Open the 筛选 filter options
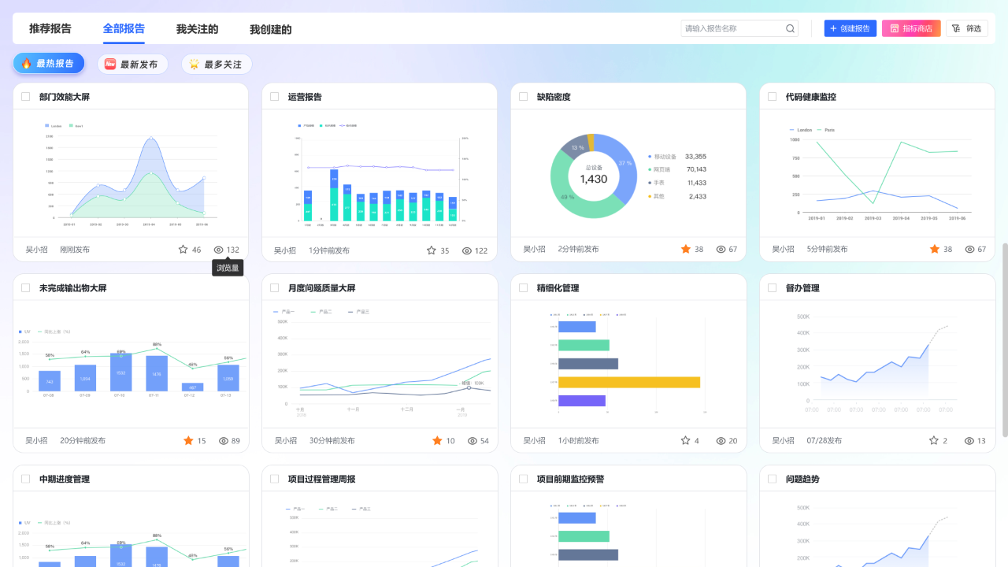 point(967,28)
